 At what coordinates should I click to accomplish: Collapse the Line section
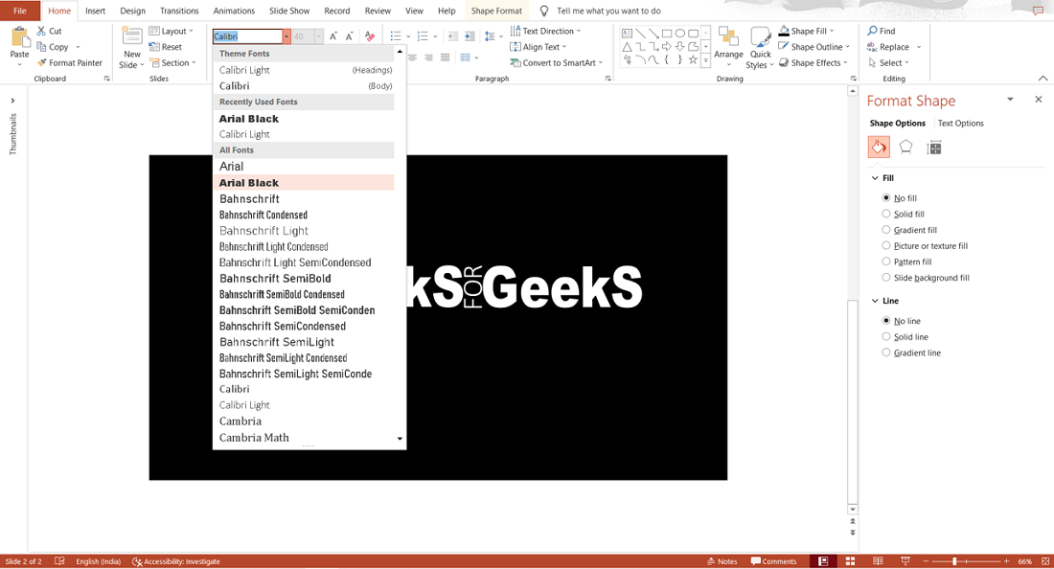point(875,301)
